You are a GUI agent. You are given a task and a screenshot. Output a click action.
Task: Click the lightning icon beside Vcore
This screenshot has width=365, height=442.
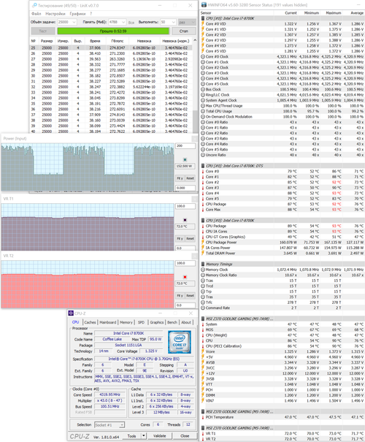[203, 352]
